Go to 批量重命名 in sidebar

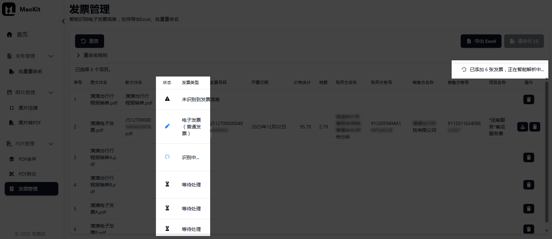(x=30, y=71)
